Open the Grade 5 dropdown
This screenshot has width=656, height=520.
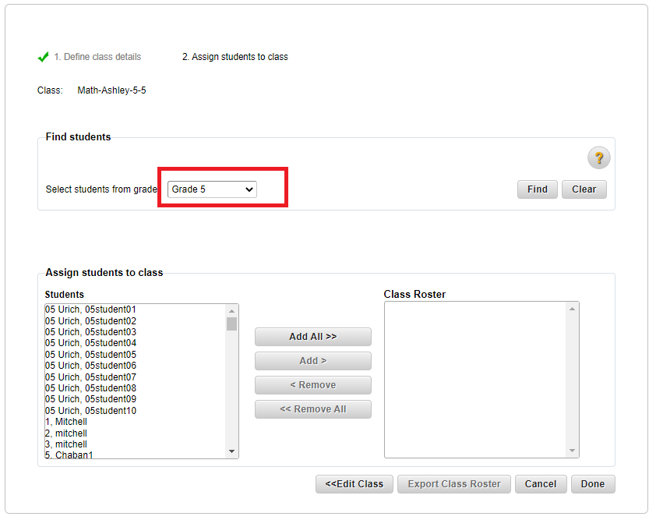[210, 189]
